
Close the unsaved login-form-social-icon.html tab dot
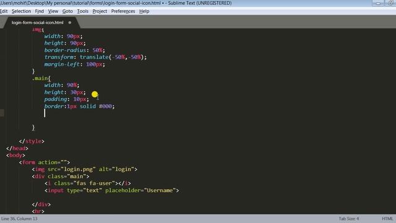pyautogui.click(x=70, y=22)
